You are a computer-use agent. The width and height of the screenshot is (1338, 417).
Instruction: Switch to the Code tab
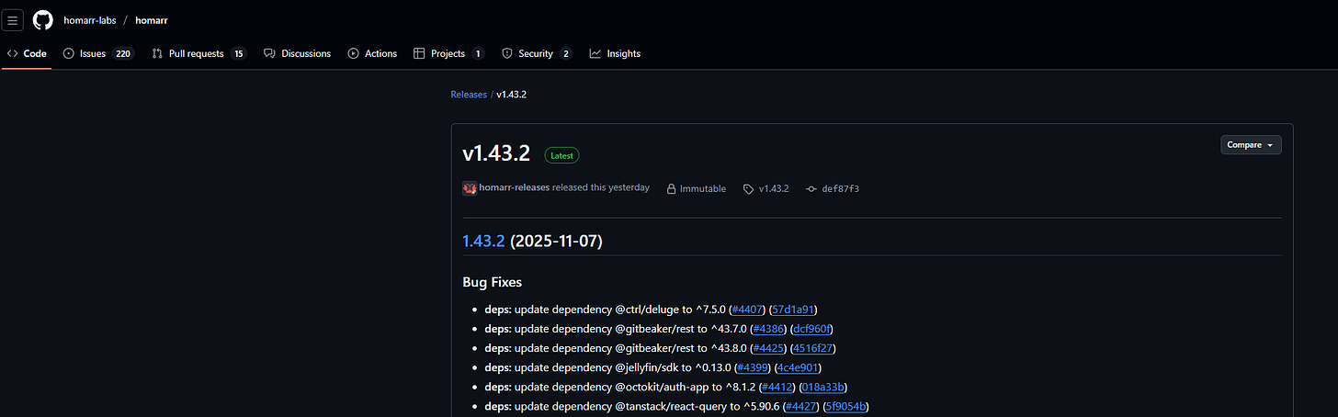click(x=27, y=53)
